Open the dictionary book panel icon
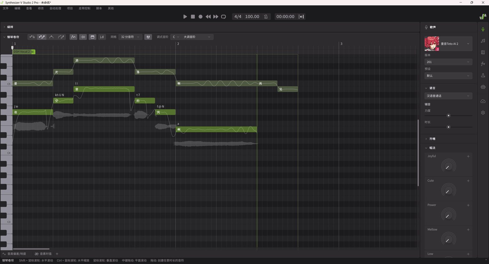Image resolution: width=489 pixels, height=264 pixels. click(x=483, y=52)
